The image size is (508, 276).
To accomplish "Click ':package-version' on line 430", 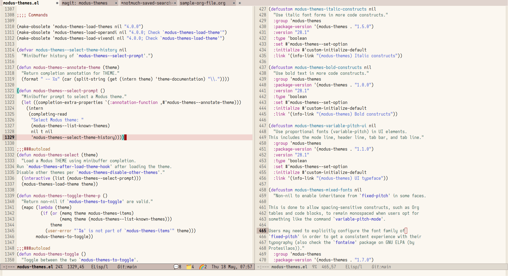I will tap(292, 27).
